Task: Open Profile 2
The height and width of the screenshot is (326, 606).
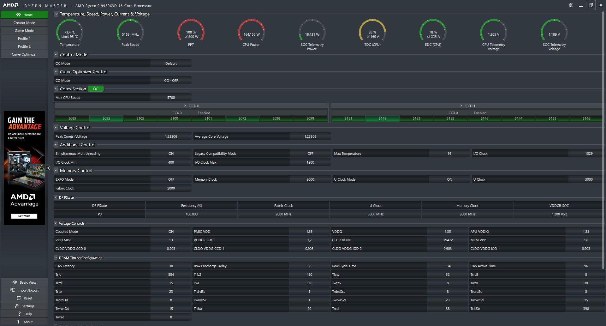Action: pyautogui.click(x=24, y=46)
